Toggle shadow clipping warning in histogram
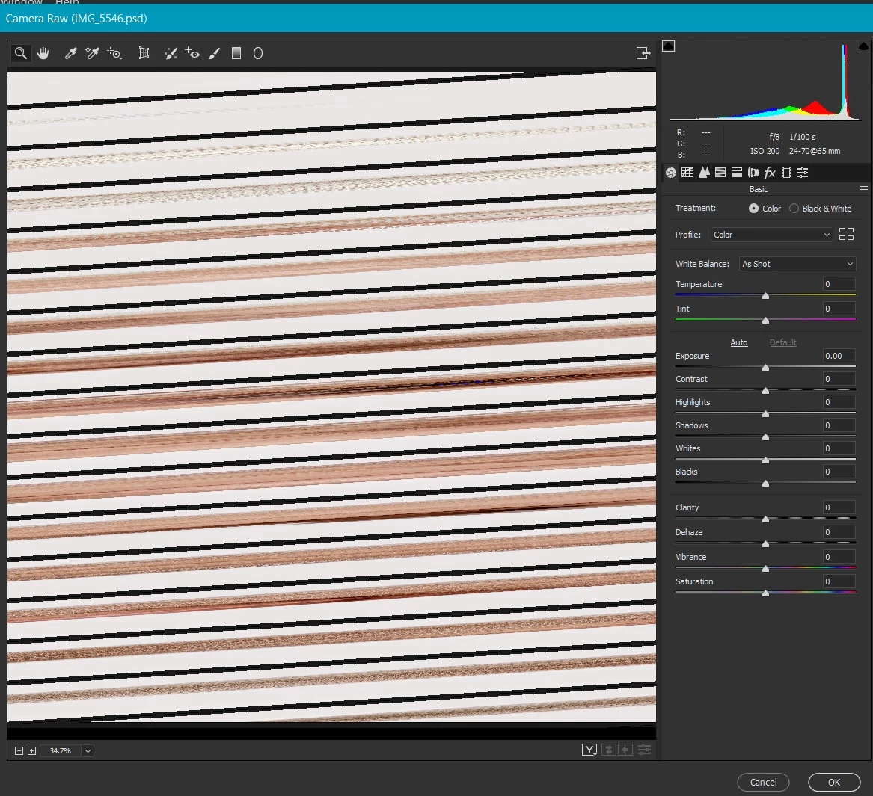 tap(669, 46)
